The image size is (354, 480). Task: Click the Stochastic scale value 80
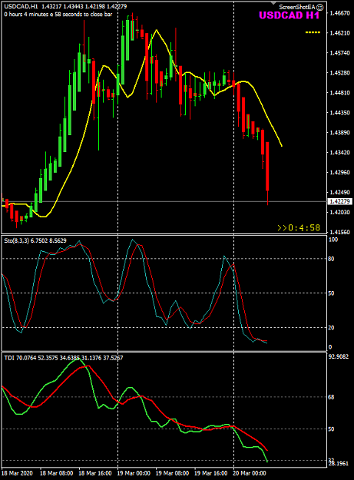click(331, 259)
